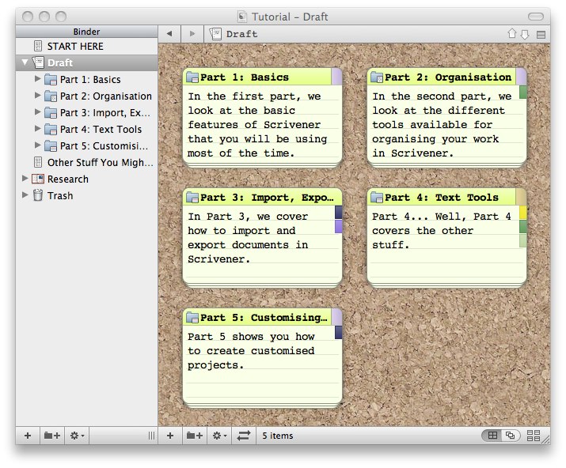Image resolution: width=566 pixels, height=468 pixels.
Task: Go to next document down arrow
Action: pyautogui.click(x=525, y=34)
